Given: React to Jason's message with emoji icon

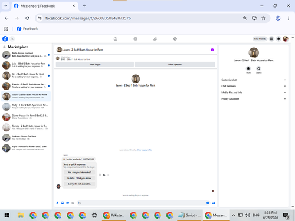Looking at the screenshot, I should coord(100,175).
